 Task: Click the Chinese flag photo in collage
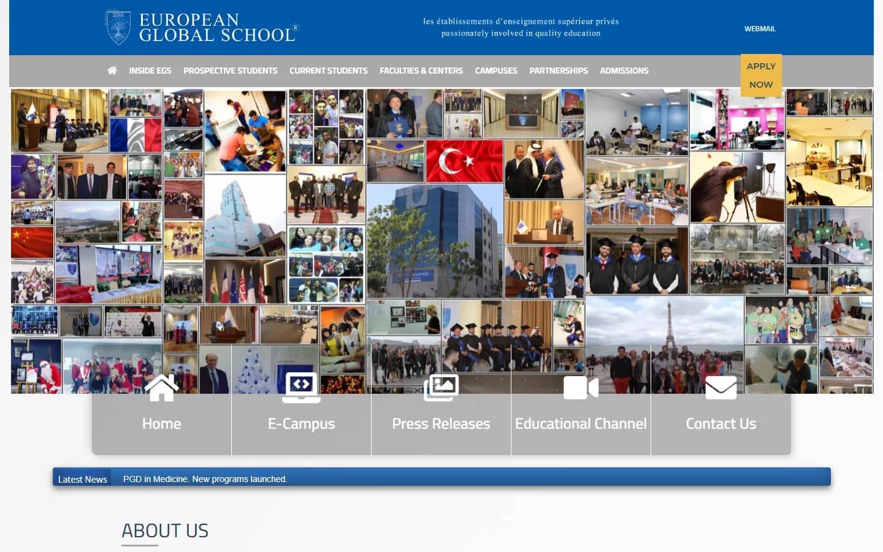point(32,243)
